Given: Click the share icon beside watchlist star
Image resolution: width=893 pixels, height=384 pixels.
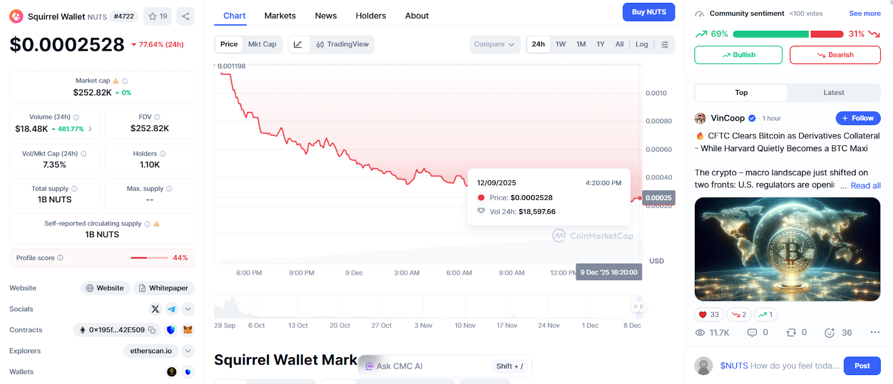Looking at the screenshot, I should pos(186,16).
